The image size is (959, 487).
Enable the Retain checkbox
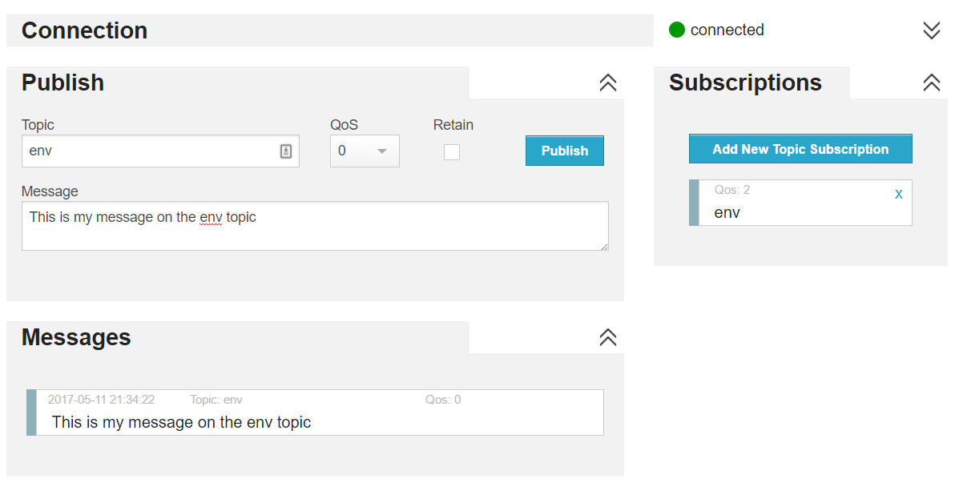click(452, 151)
